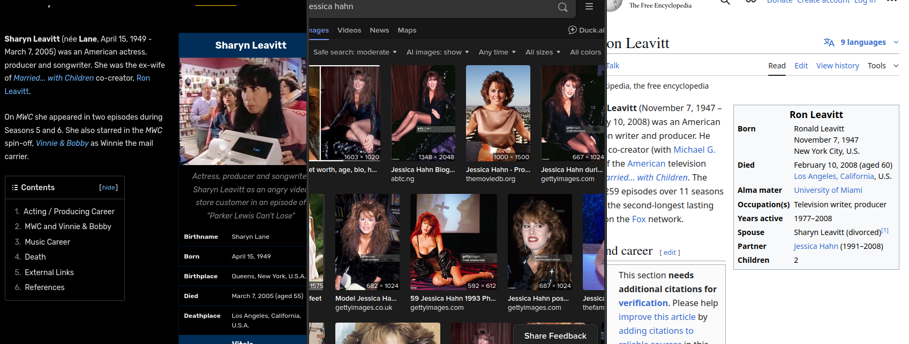Image resolution: width=909 pixels, height=344 pixels.
Task: Open the Vinnie & Bobby link
Action: 62,143
